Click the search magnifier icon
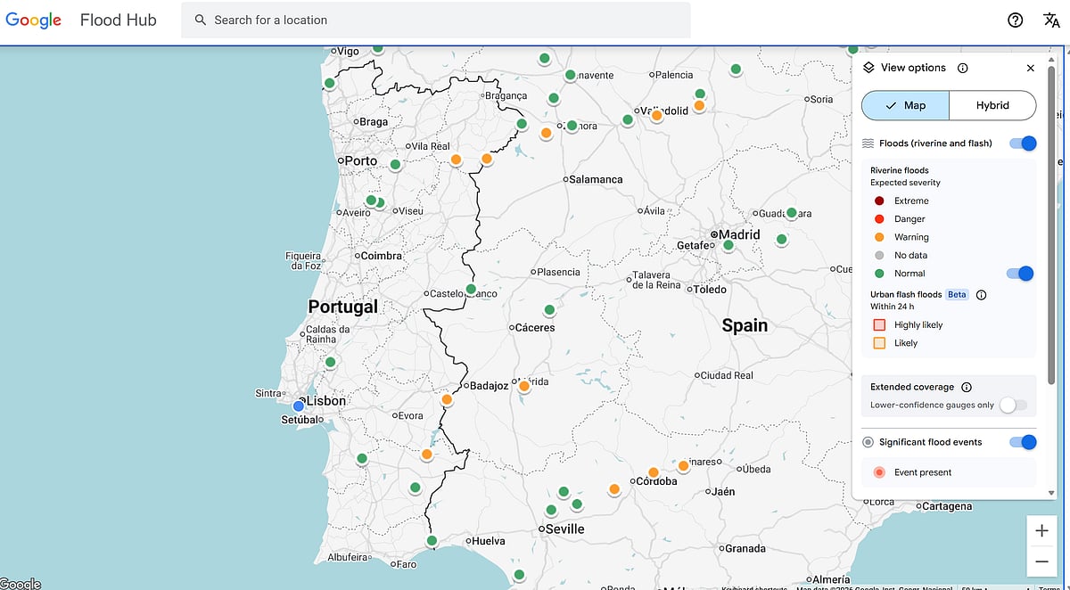1070x590 pixels. click(x=200, y=20)
